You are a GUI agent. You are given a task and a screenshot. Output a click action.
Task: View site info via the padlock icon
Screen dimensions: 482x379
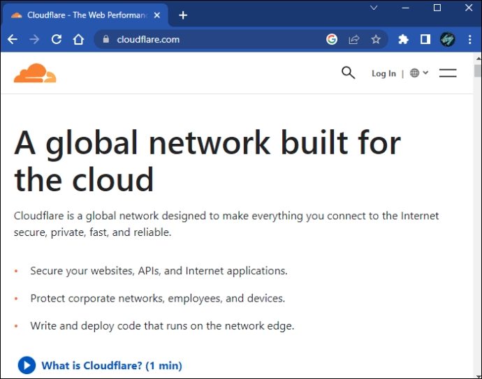106,39
